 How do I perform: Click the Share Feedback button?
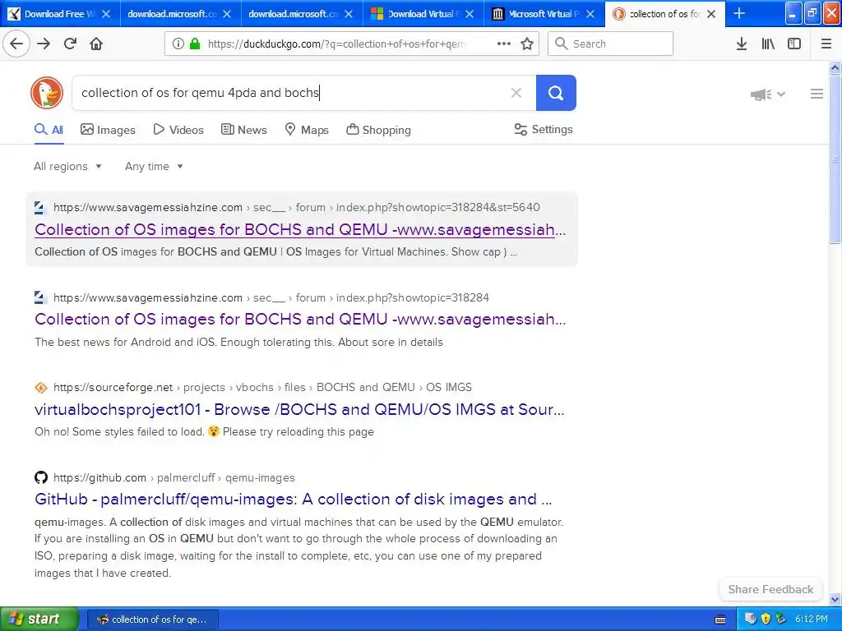pos(770,589)
